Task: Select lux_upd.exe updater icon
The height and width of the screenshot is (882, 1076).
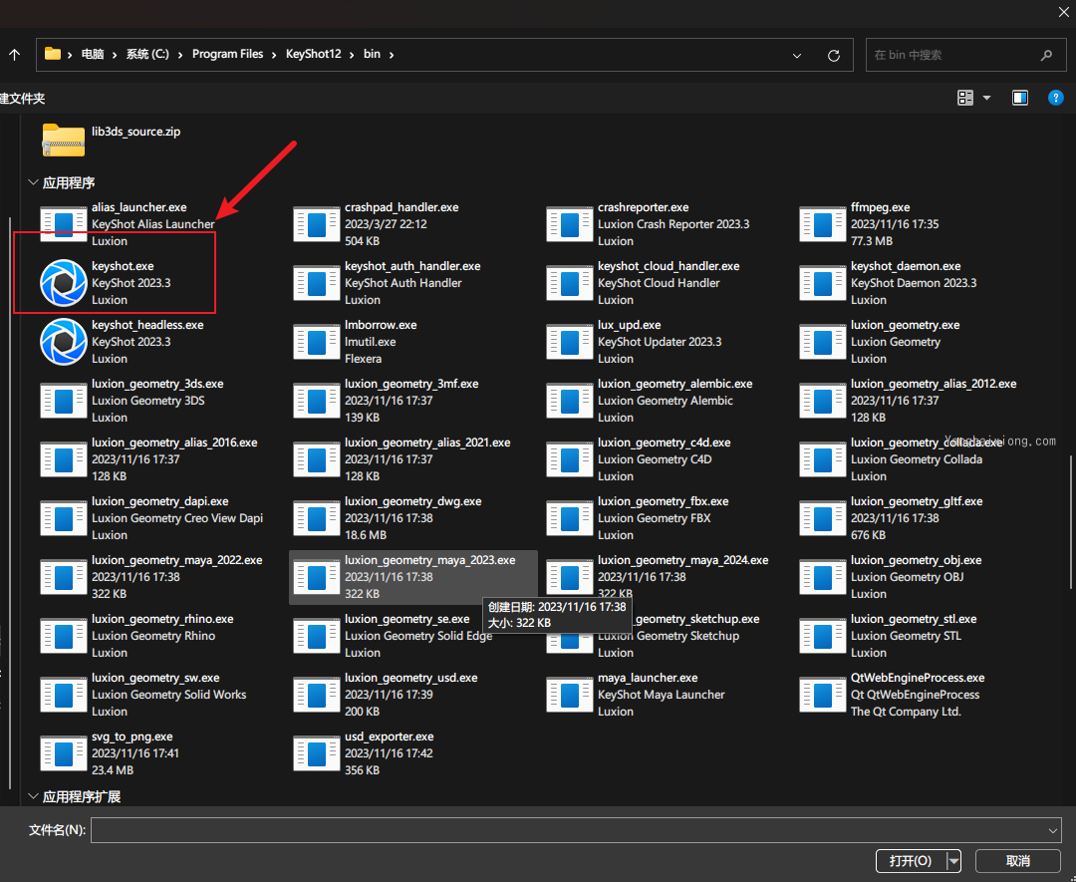Action: coord(570,342)
